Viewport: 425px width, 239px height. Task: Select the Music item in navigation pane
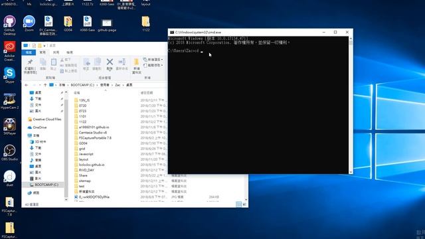pyautogui.click(x=35, y=160)
